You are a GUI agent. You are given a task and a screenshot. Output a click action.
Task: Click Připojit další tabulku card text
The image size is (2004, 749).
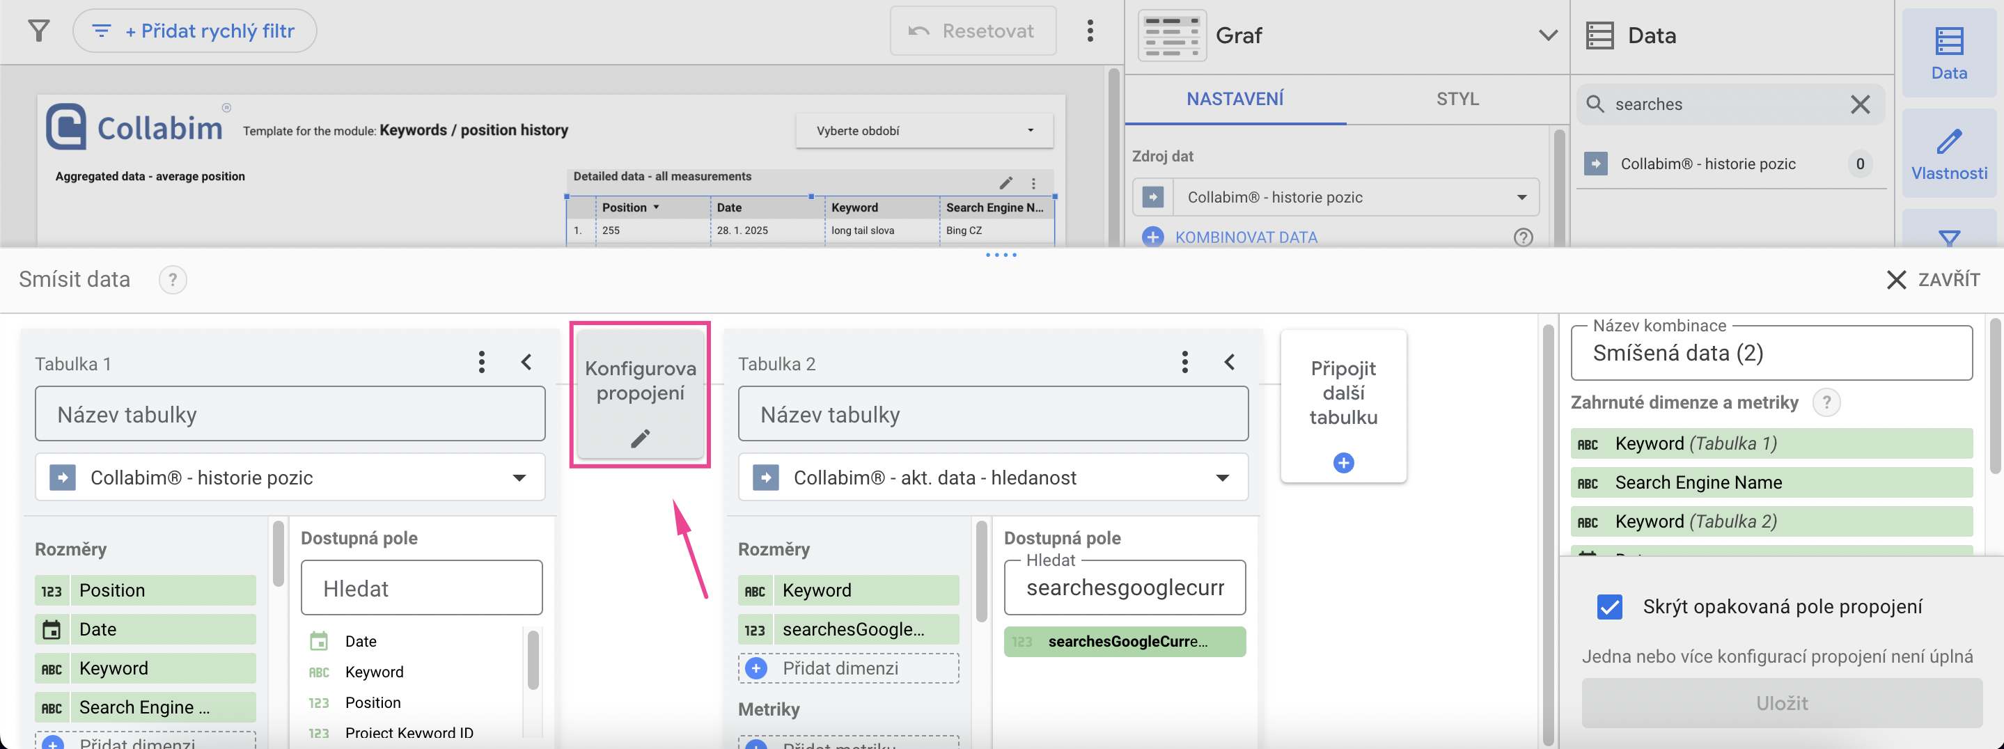click(x=1342, y=393)
